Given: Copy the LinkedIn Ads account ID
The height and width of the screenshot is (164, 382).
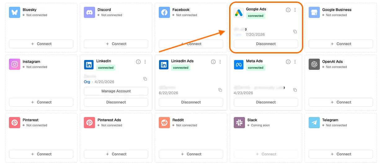Looking at the screenshot, I should coord(220,90).
